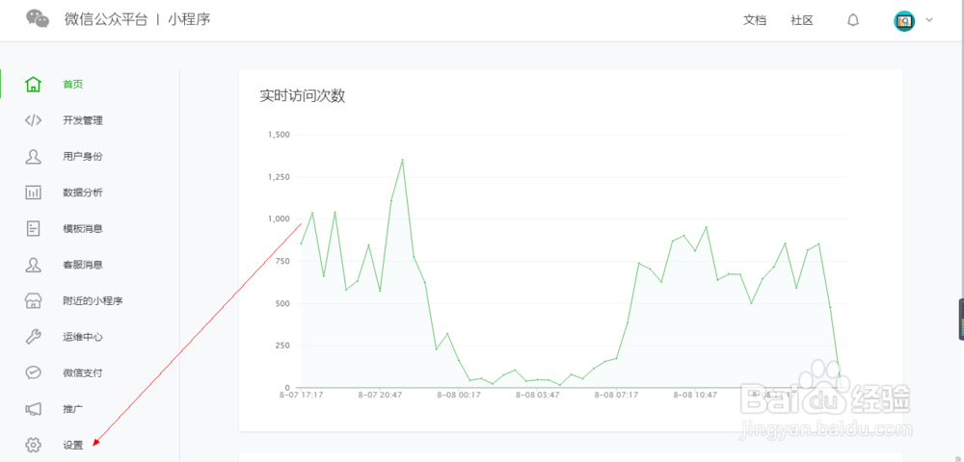Click the 8-08 00:17 axis label
This screenshot has height=462, width=964.
pyautogui.click(x=459, y=396)
